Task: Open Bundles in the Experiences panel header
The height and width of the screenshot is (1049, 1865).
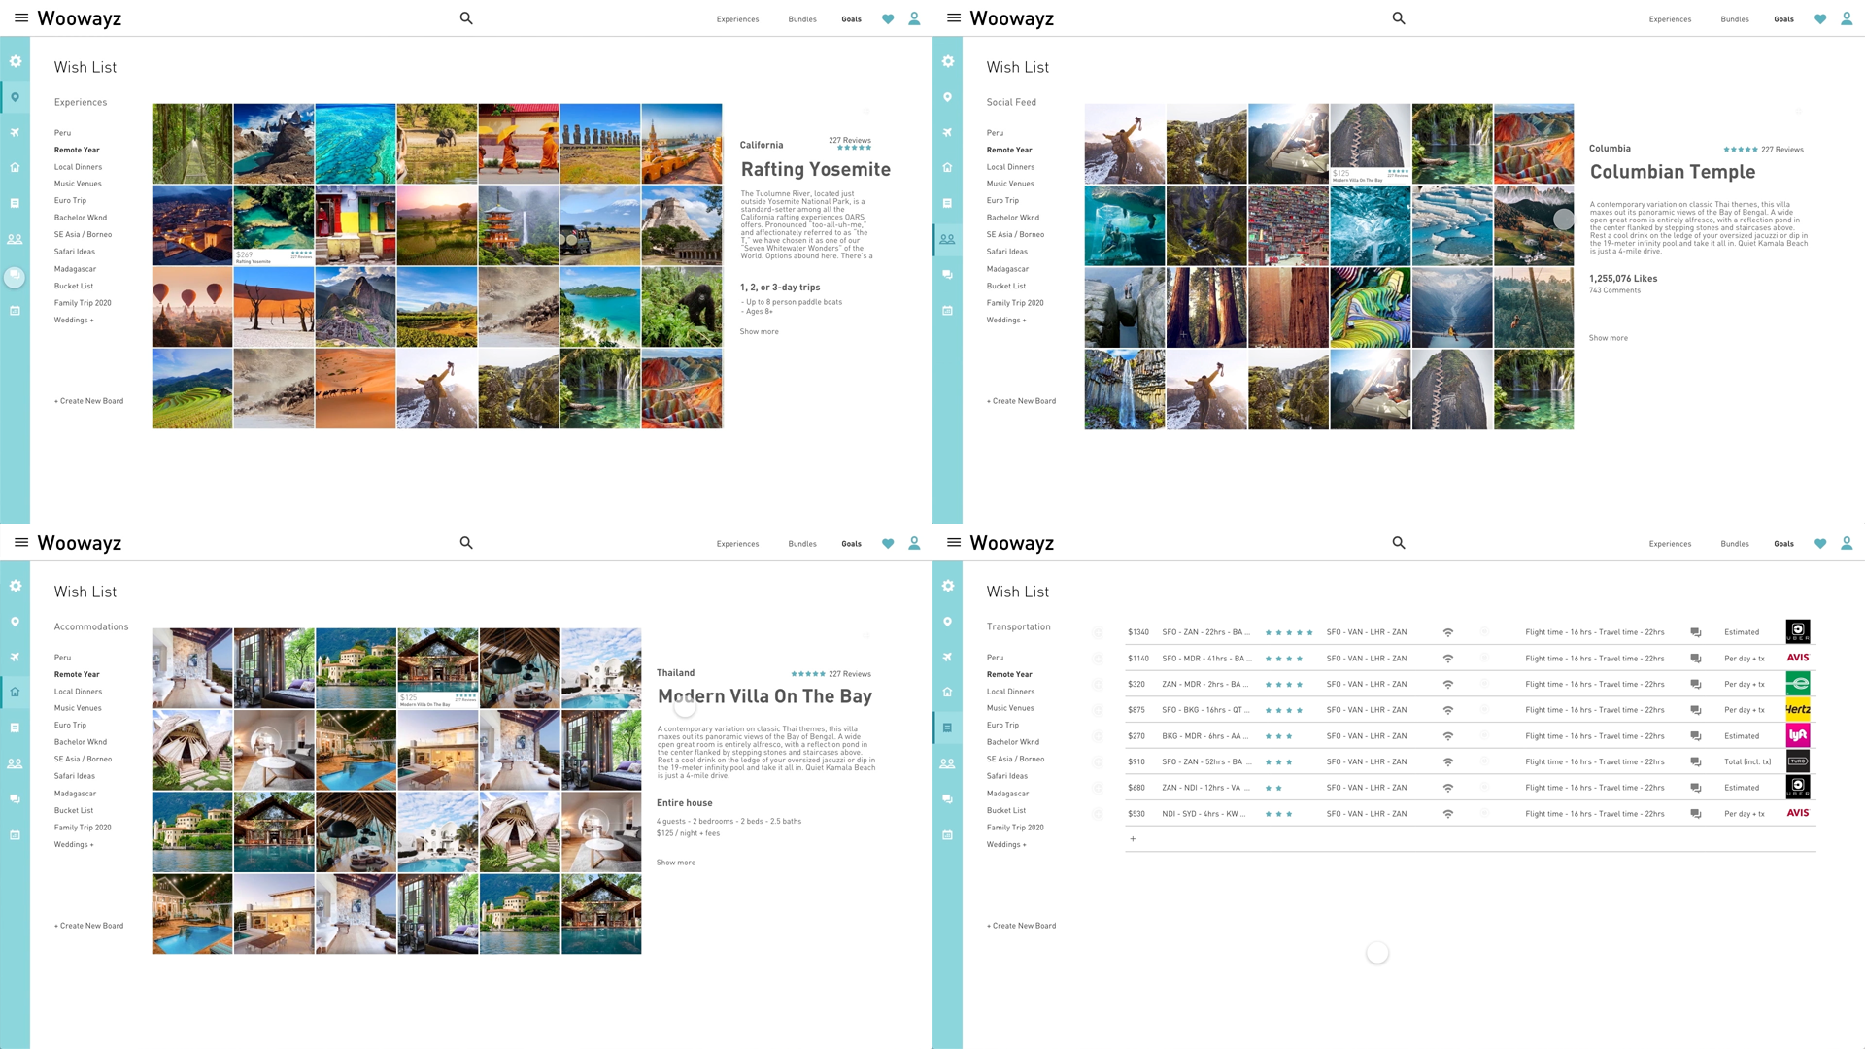Action: point(801,19)
